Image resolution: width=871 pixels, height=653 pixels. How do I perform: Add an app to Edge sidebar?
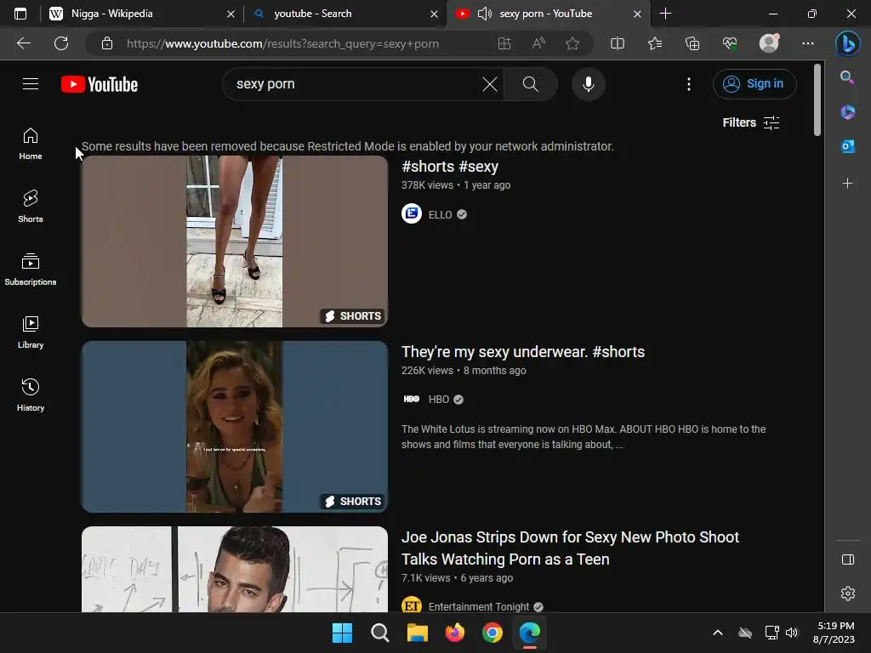pos(847,184)
